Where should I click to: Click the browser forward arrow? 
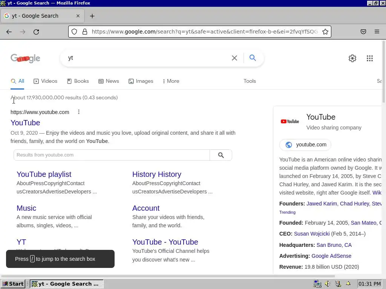(x=23, y=32)
